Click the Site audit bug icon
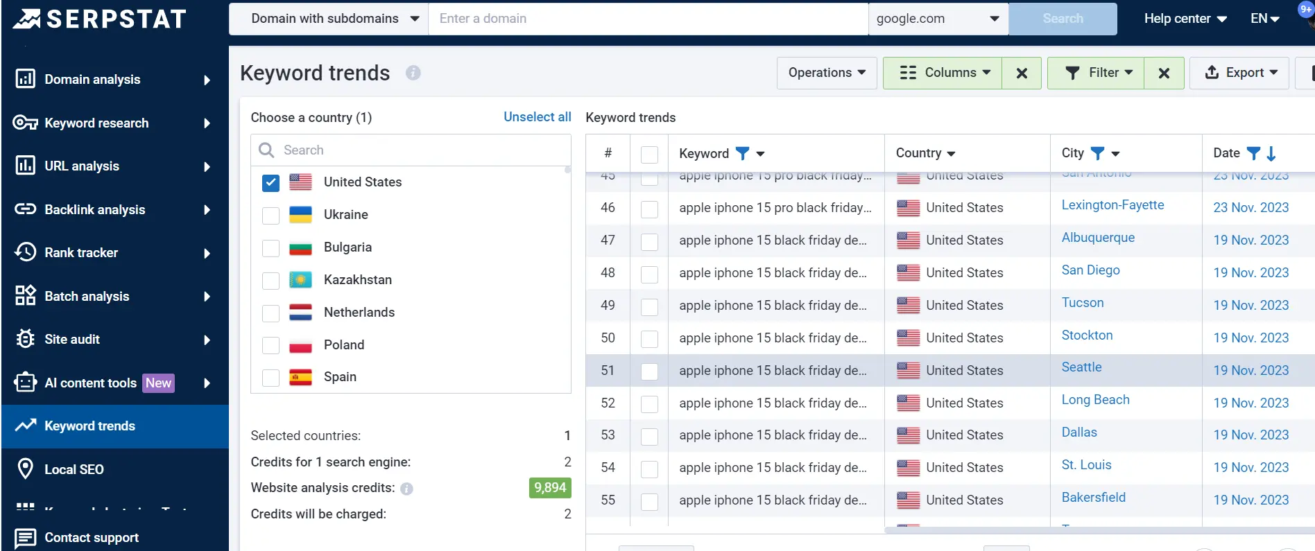Viewport: 1315px width, 551px height. tap(25, 339)
